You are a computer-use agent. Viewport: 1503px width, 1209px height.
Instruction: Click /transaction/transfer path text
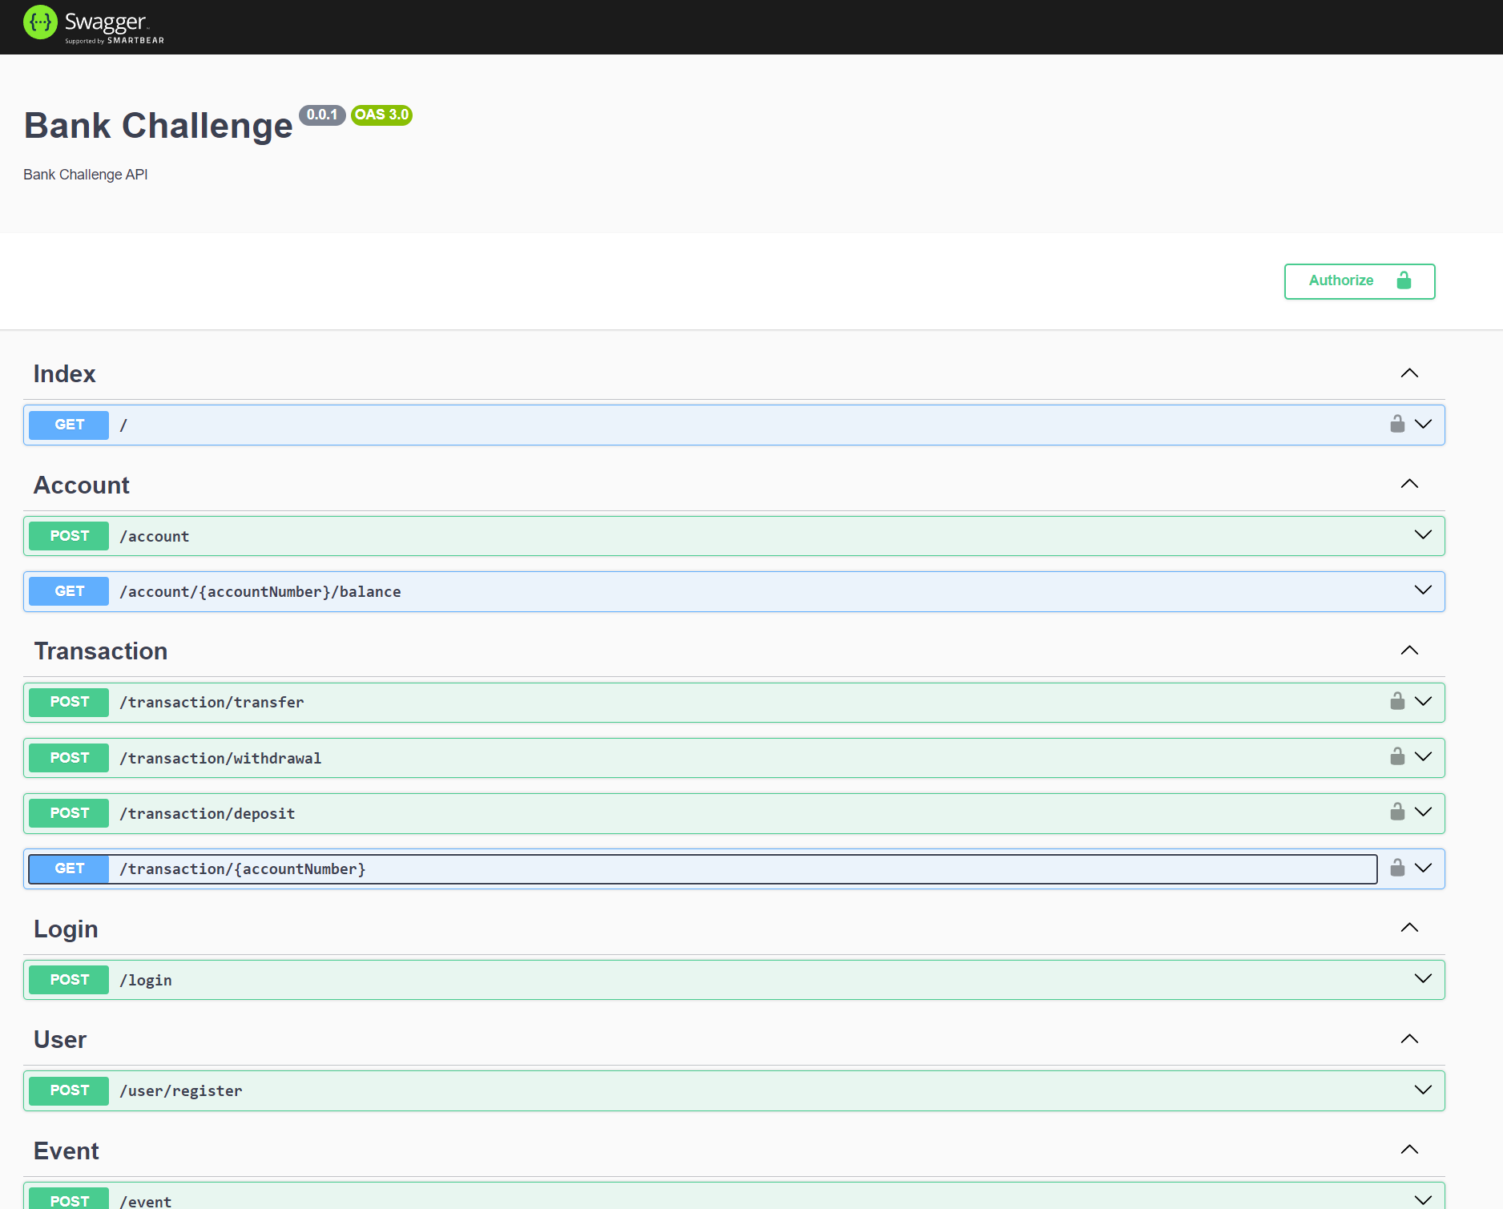pos(212,702)
